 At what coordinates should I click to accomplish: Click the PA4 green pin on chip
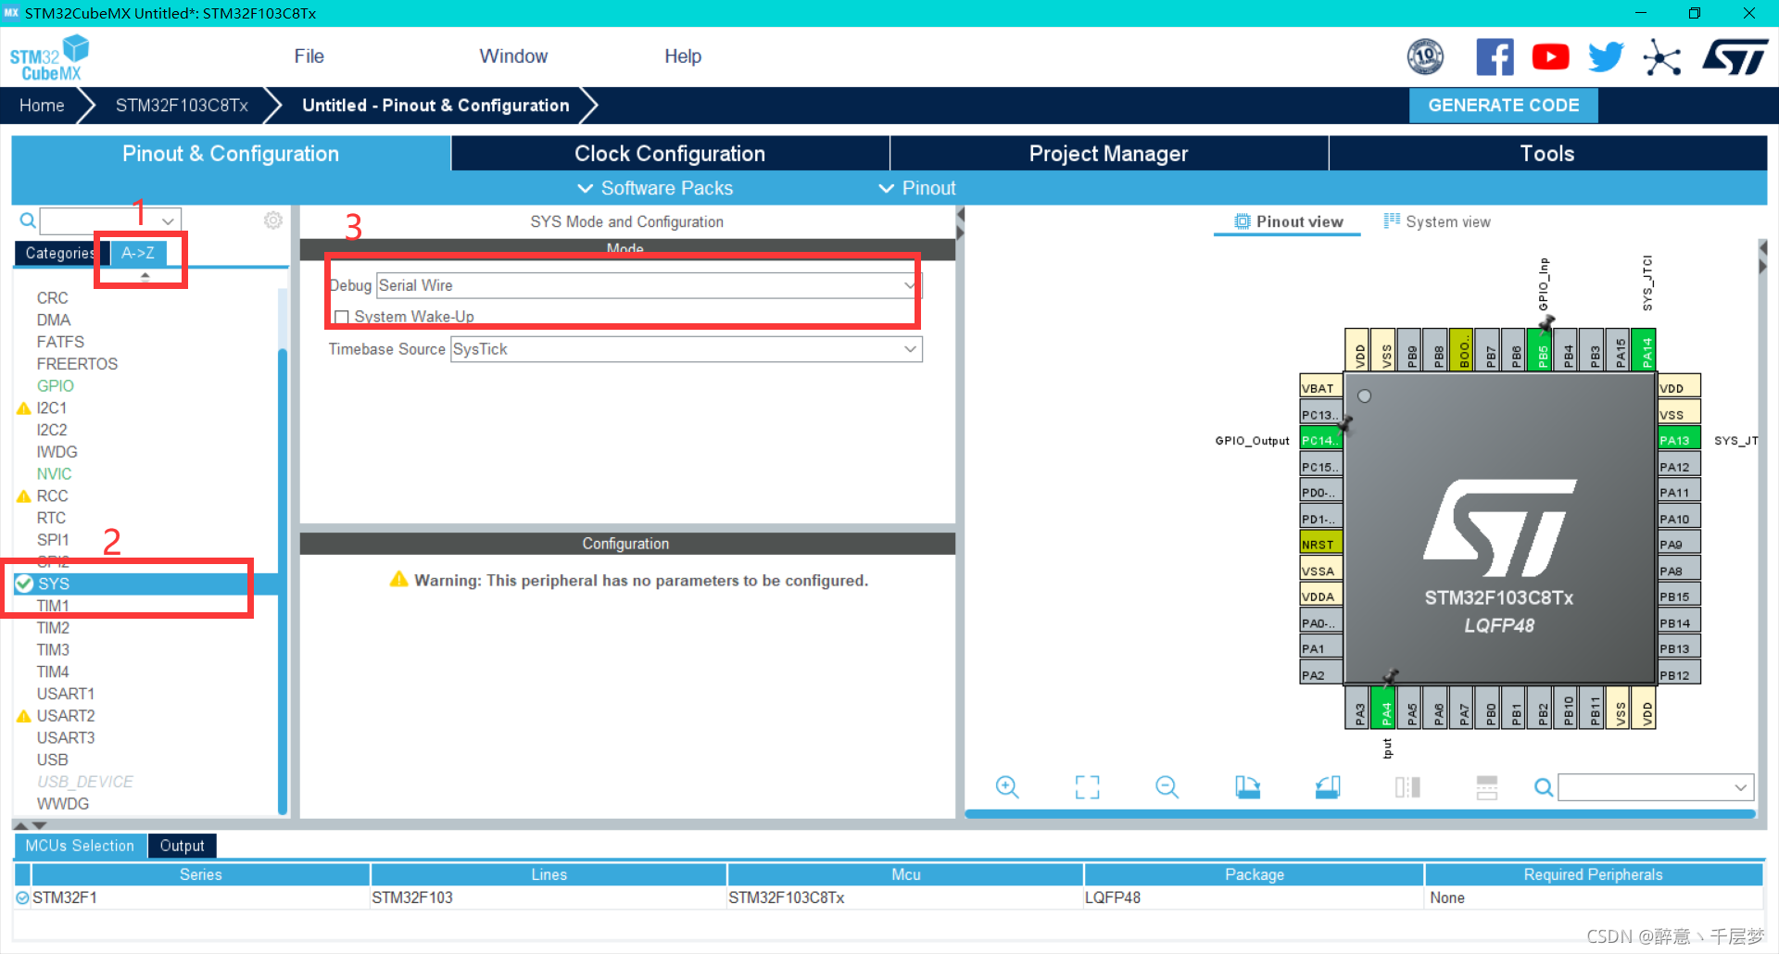1384,708
